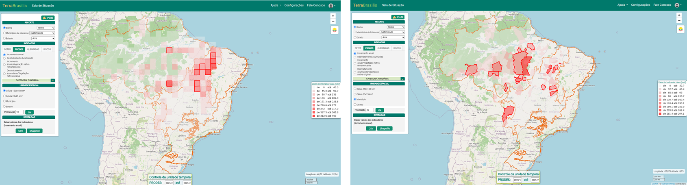Zoom in on the right map

[679, 15]
